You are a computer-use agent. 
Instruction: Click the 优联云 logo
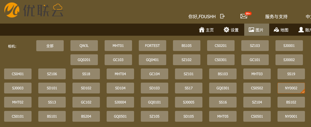pyautogui.click(x=34, y=10)
